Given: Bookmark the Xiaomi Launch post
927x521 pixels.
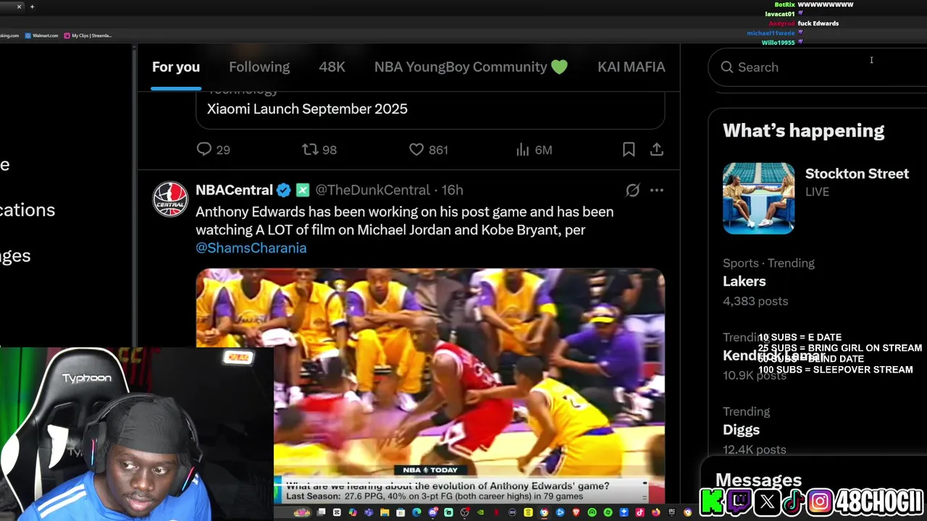Looking at the screenshot, I should pyautogui.click(x=629, y=150).
